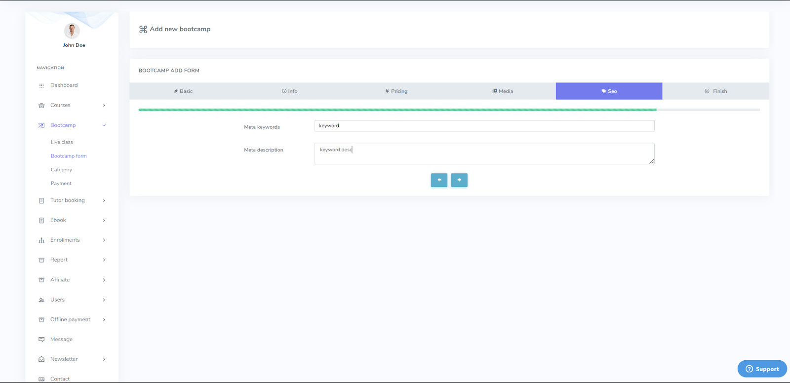790x383 pixels.
Task: Click the Ebook icon in the sidebar
Action: [41, 221]
